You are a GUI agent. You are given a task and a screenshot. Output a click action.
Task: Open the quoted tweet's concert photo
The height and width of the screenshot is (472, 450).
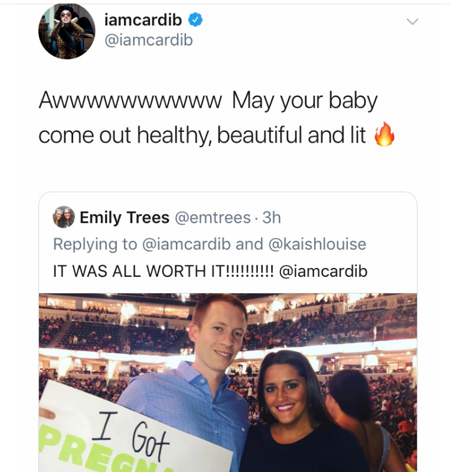pos(228,383)
